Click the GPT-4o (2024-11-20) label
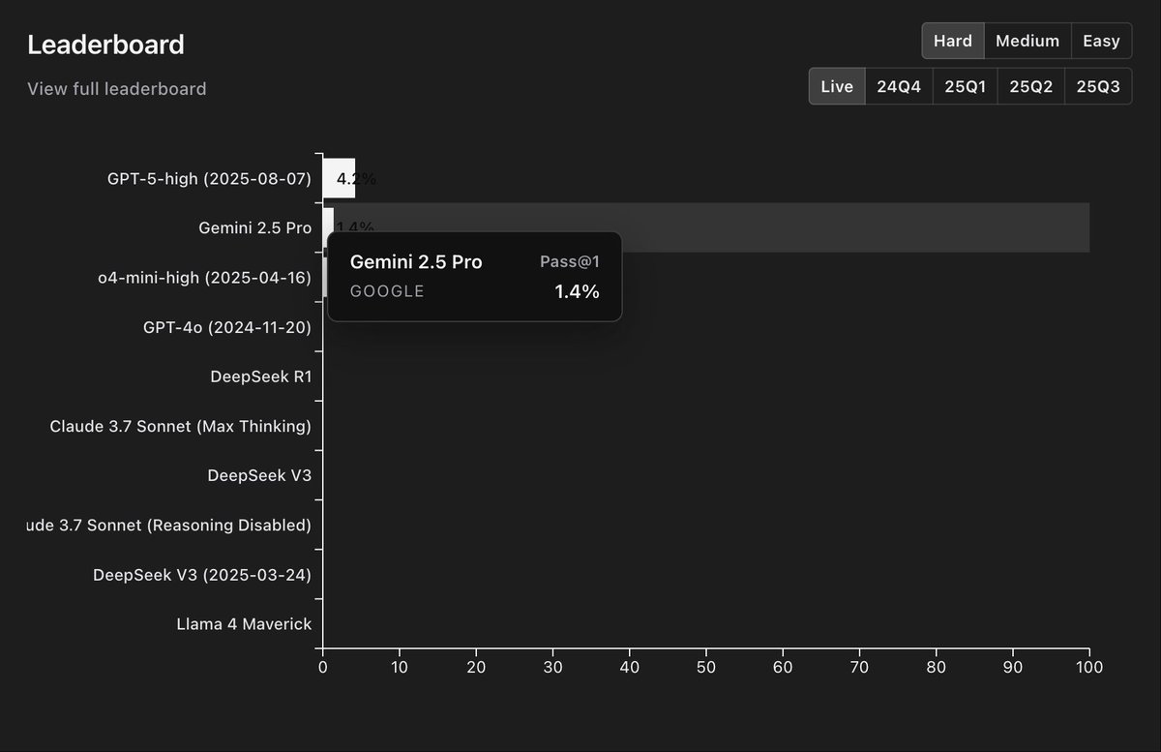The width and height of the screenshot is (1161, 752). [x=227, y=327]
